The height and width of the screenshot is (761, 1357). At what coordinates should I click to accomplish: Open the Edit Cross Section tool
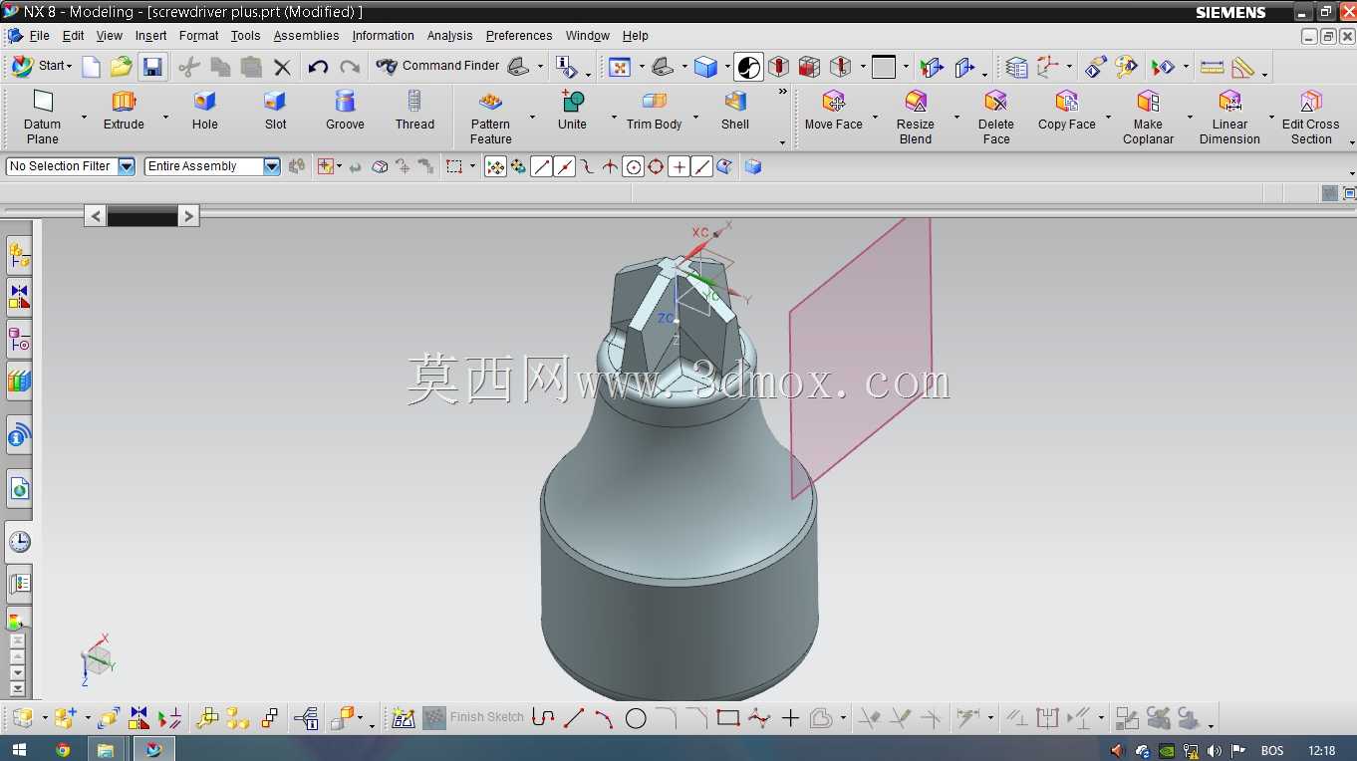coord(1311,117)
